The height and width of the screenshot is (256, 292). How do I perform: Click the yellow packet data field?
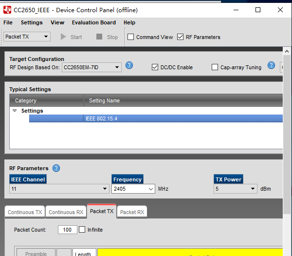[x=190, y=252]
